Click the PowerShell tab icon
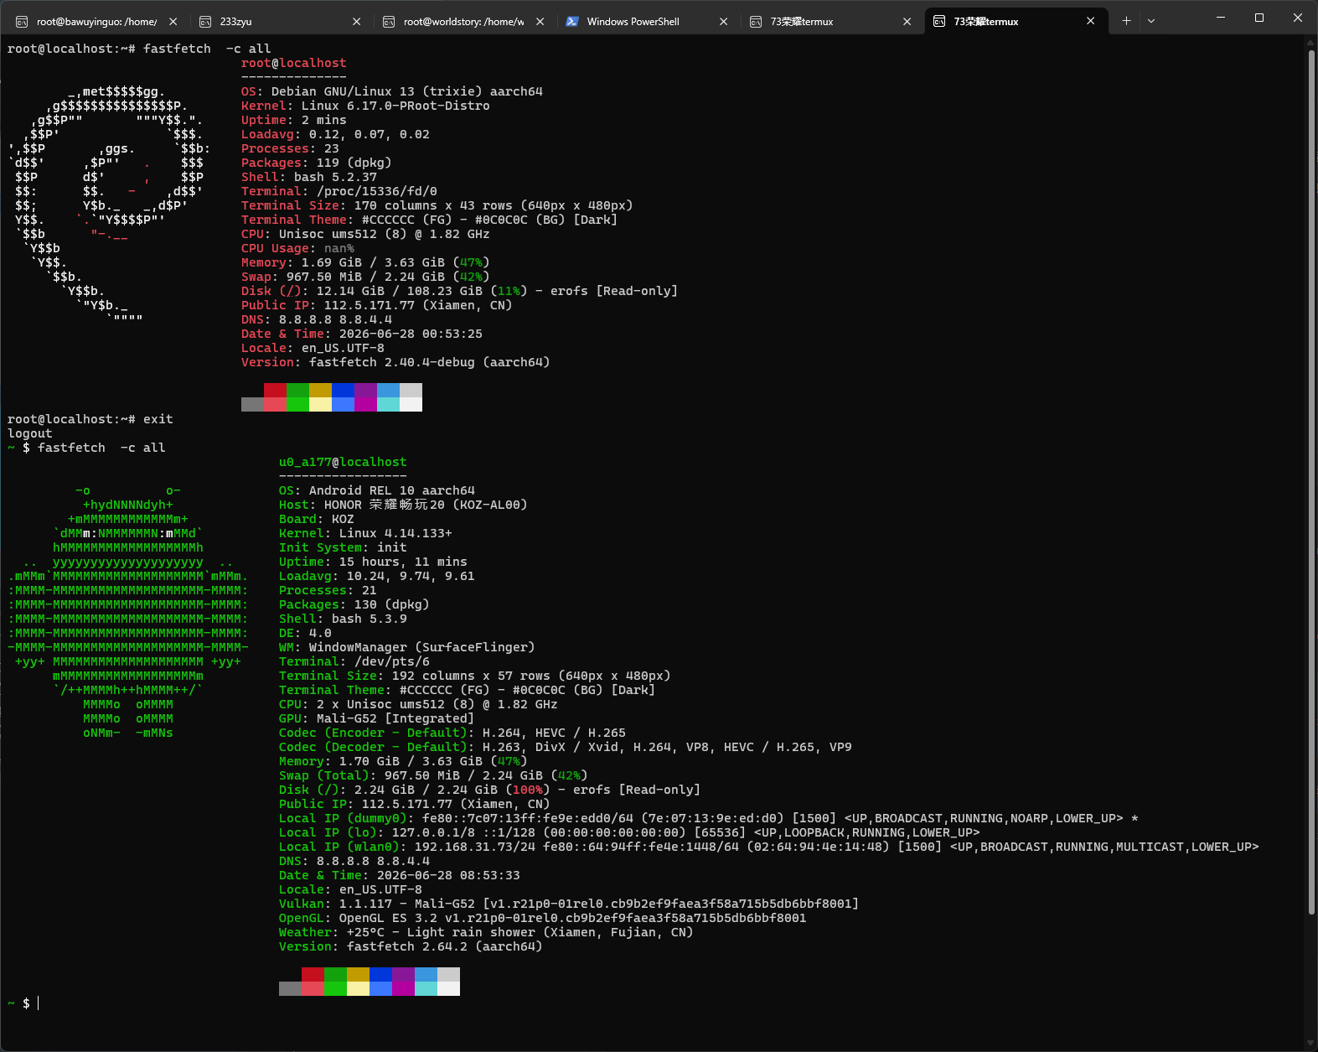 coord(572,22)
